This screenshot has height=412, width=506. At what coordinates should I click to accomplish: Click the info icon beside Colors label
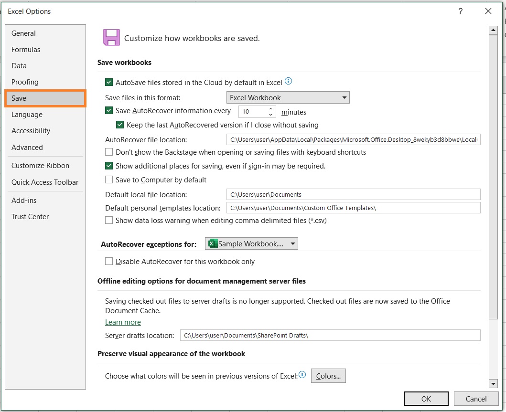(x=302, y=375)
